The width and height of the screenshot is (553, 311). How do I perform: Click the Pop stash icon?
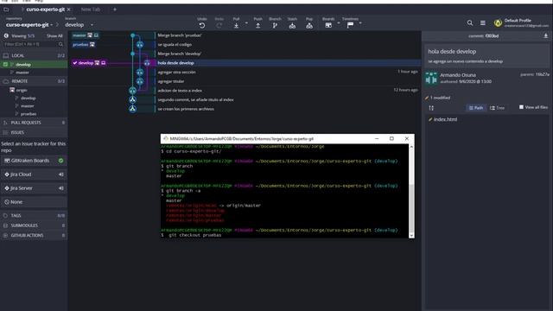click(x=309, y=25)
